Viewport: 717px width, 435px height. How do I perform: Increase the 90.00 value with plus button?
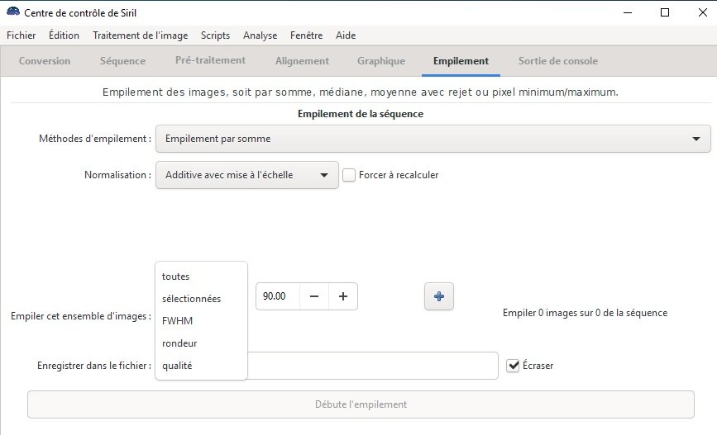pos(343,296)
